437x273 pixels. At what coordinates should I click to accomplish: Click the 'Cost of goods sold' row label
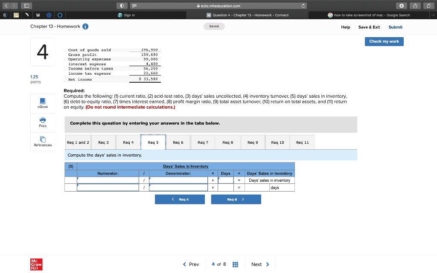click(90, 50)
